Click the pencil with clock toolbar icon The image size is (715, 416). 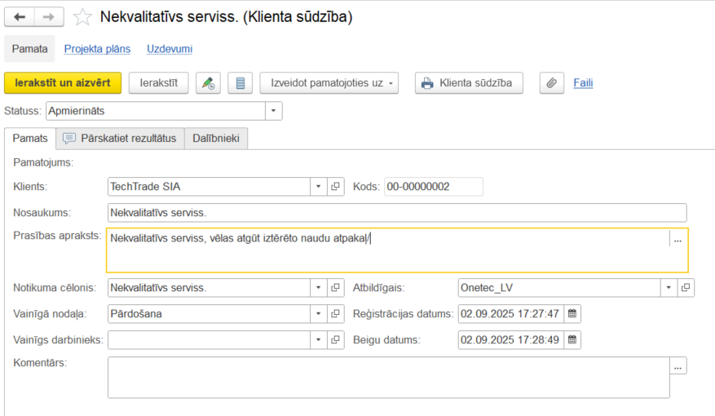[209, 83]
